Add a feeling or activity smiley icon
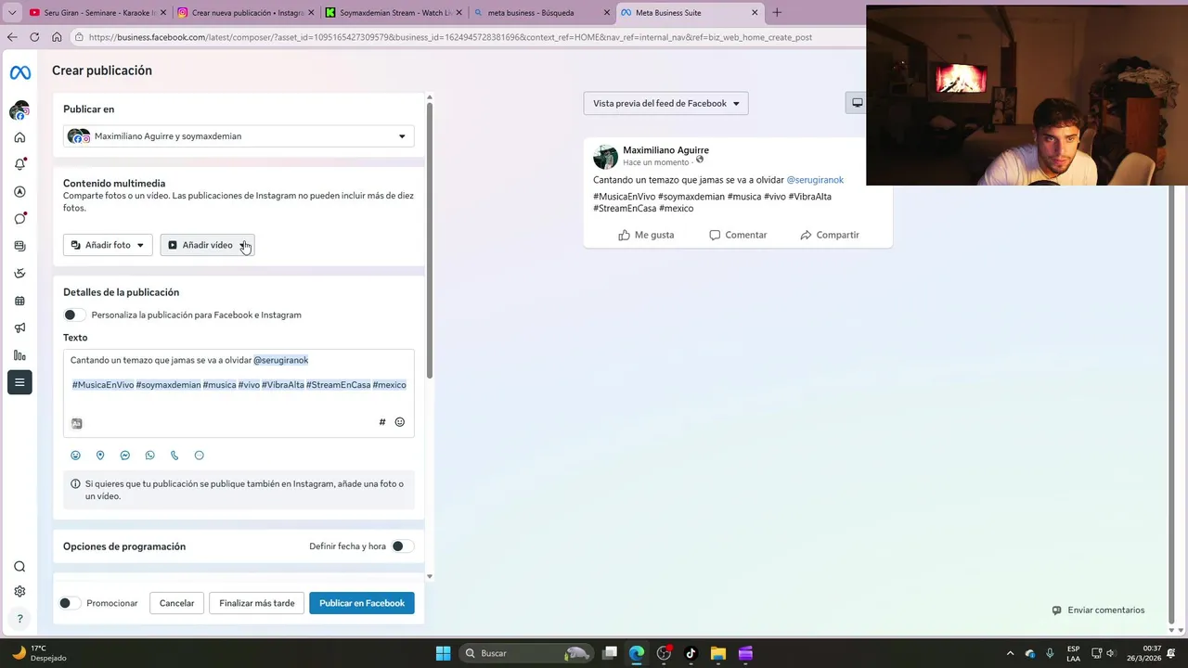 [x=76, y=456]
